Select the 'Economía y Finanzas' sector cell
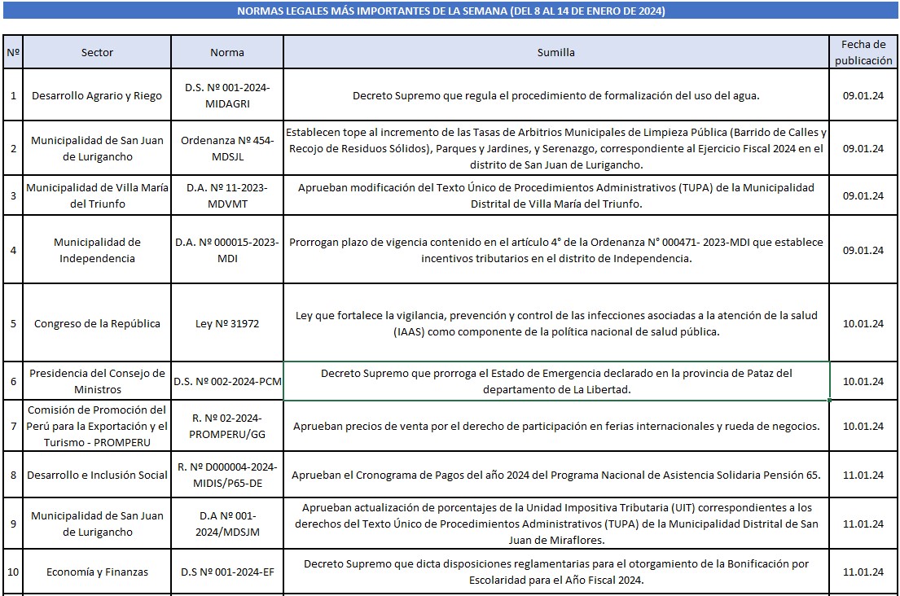The height and width of the screenshot is (596, 900). 97,572
